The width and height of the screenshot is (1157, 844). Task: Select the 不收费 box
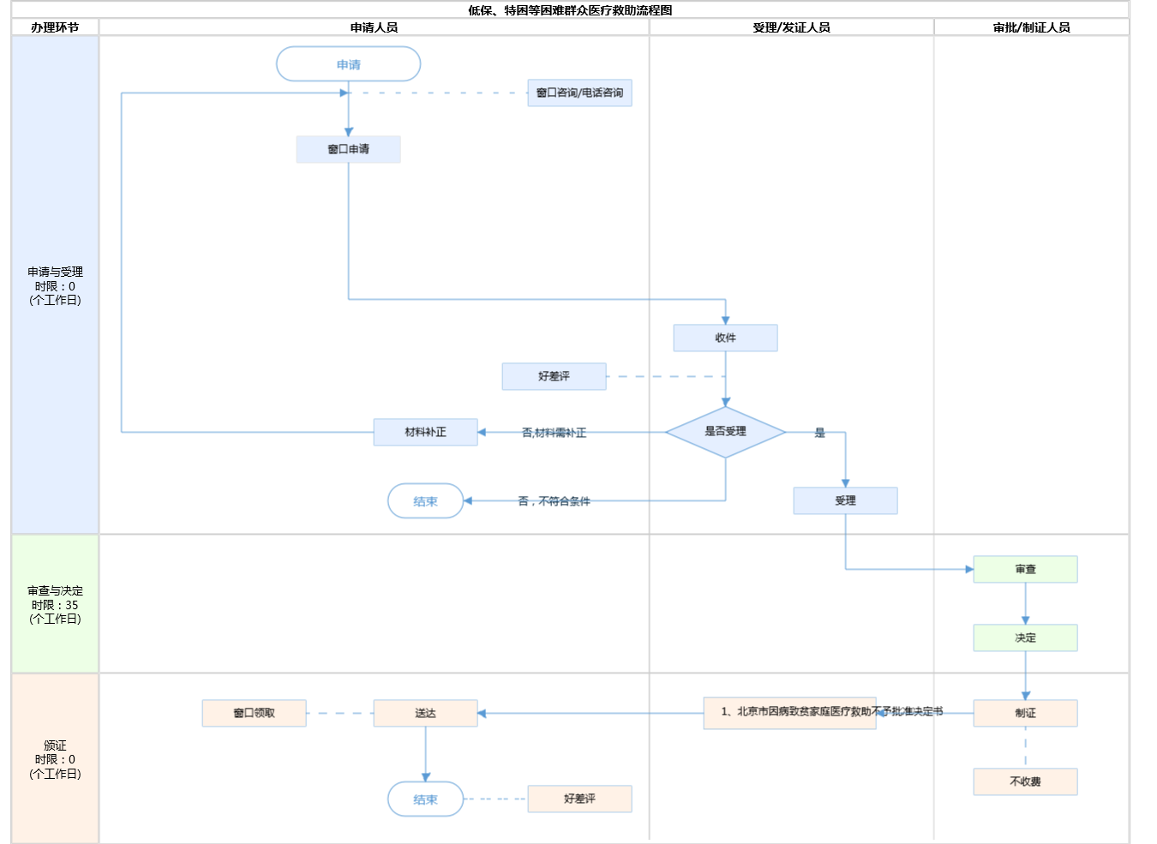point(1025,781)
